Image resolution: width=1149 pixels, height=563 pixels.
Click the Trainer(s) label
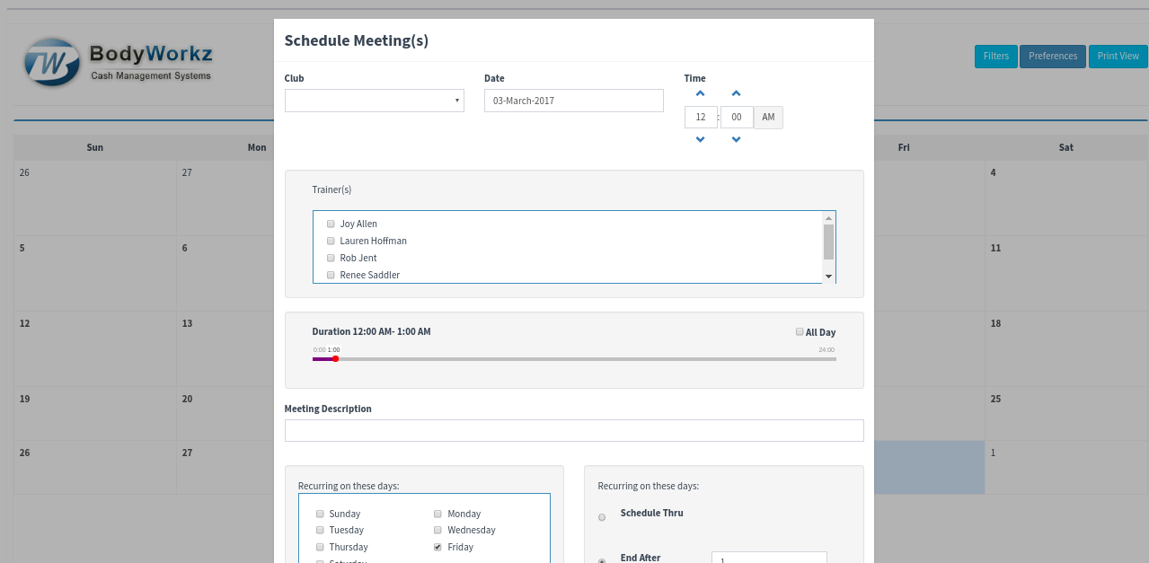click(x=331, y=189)
